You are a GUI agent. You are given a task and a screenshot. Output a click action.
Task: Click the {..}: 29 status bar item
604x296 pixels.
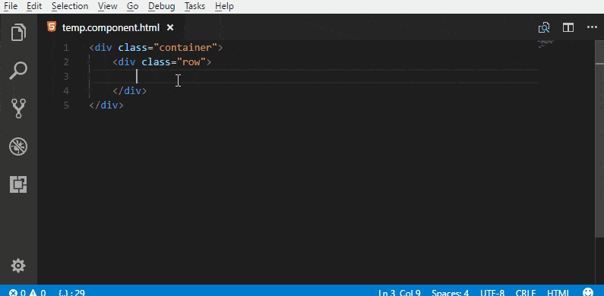pos(71,292)
